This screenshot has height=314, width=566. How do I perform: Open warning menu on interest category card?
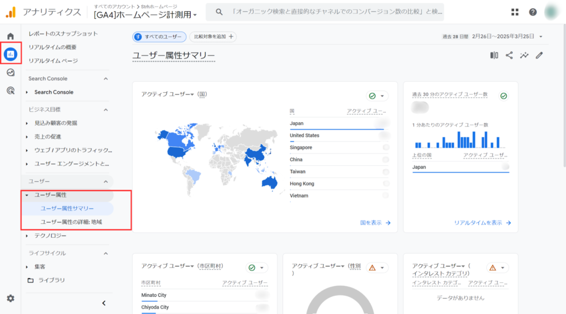497,268
